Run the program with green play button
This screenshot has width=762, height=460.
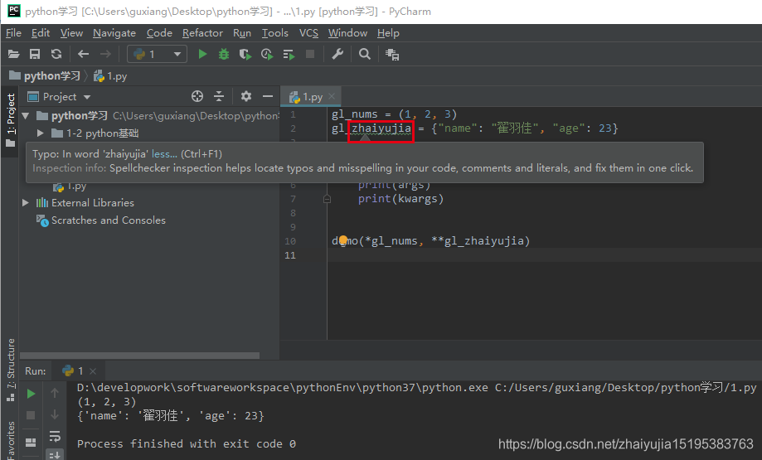[202, 54]
